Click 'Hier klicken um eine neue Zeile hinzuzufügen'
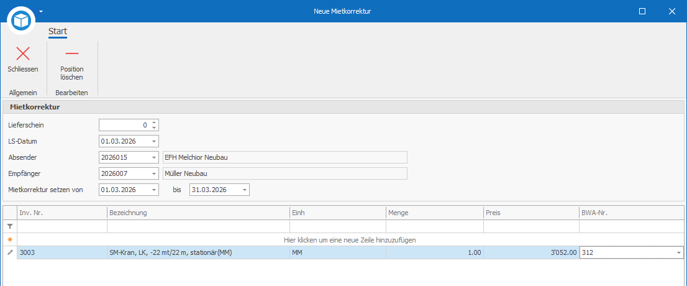This screenshot has height=286, width=687. (x=350, y=240)
